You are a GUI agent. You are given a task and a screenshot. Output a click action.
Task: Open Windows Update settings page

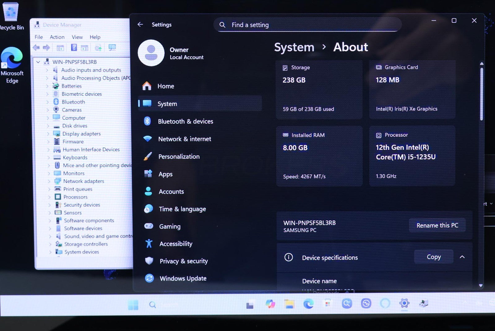point(183,279)
